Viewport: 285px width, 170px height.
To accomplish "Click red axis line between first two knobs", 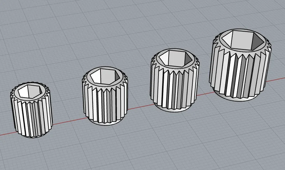I will point(70,121).
